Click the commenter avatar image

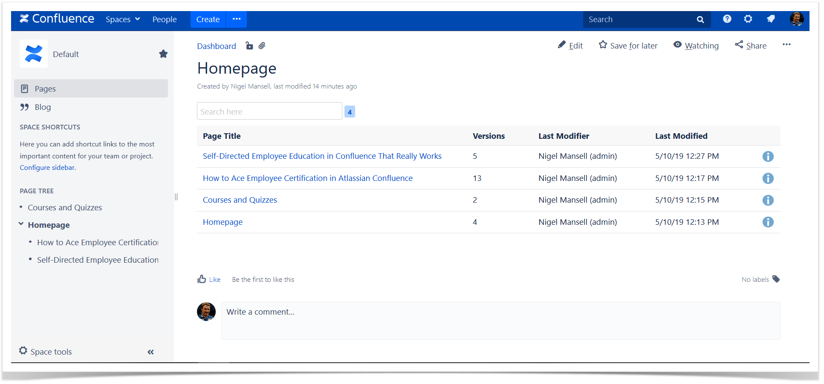coord(206,312)
